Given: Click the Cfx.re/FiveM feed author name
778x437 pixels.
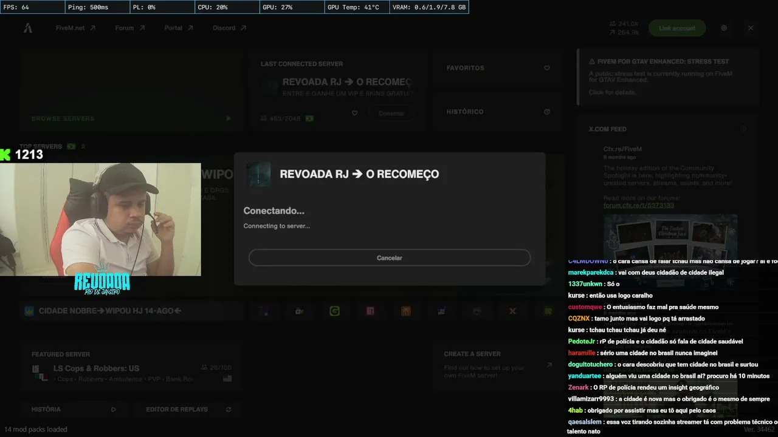Looking at the screenshot, I should tap(622, 149).
